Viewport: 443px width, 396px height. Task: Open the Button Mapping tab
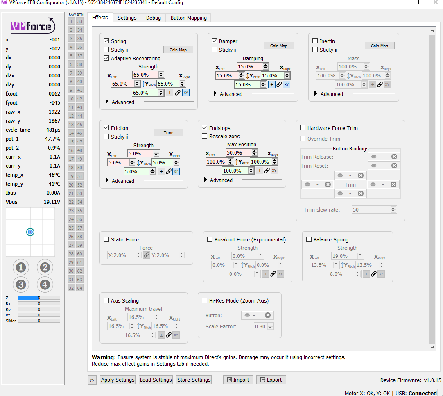tap(188, 18)
